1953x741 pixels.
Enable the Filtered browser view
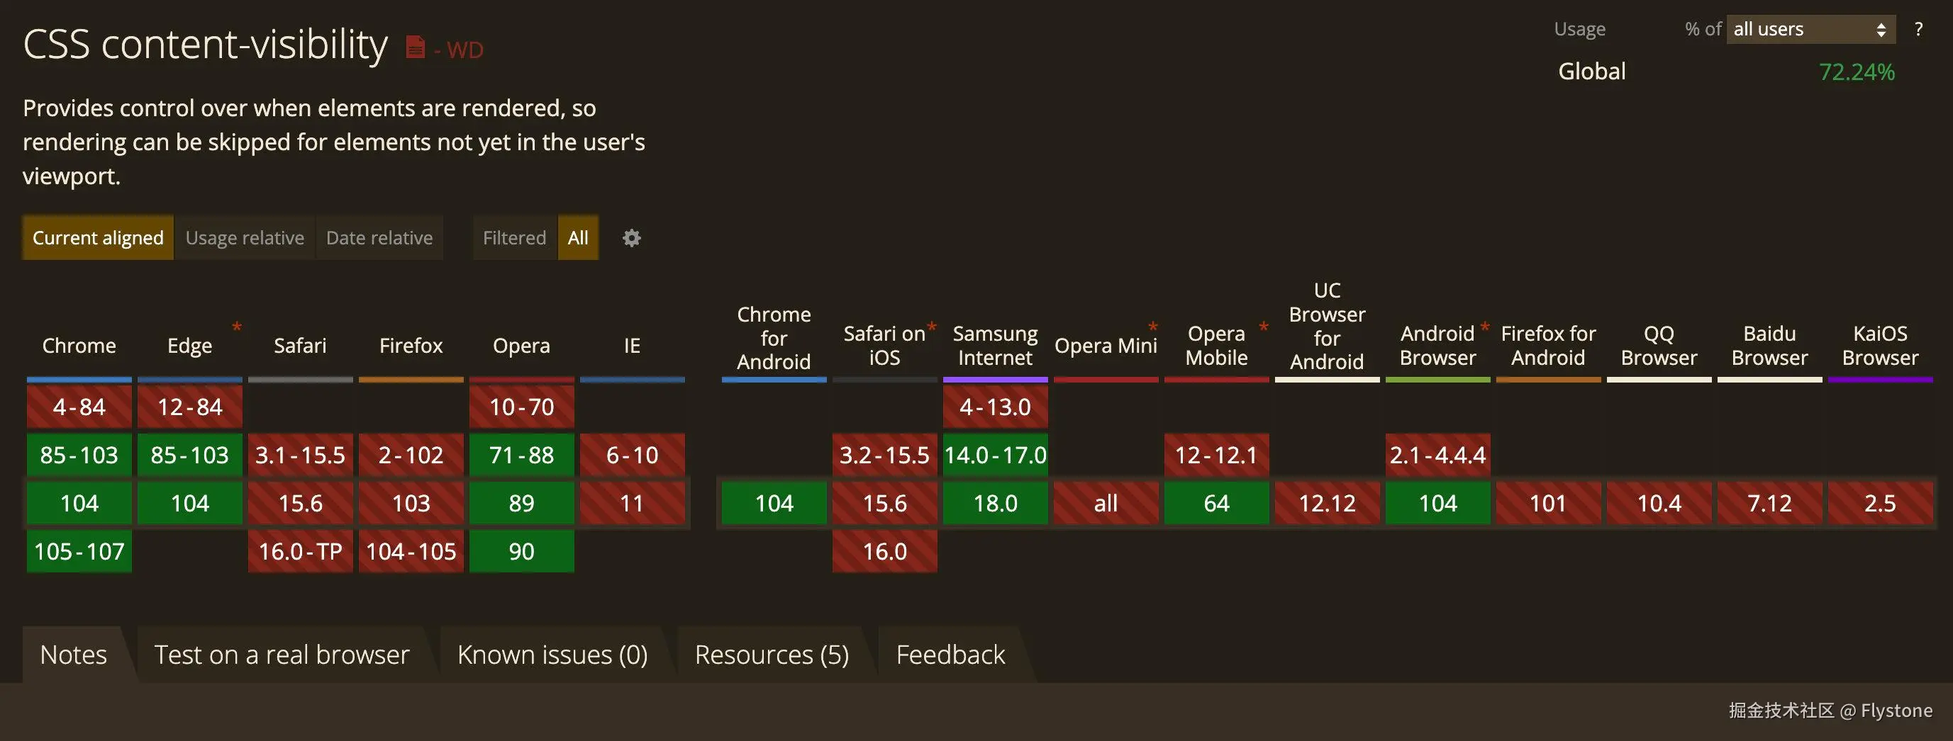pos(514,238)
